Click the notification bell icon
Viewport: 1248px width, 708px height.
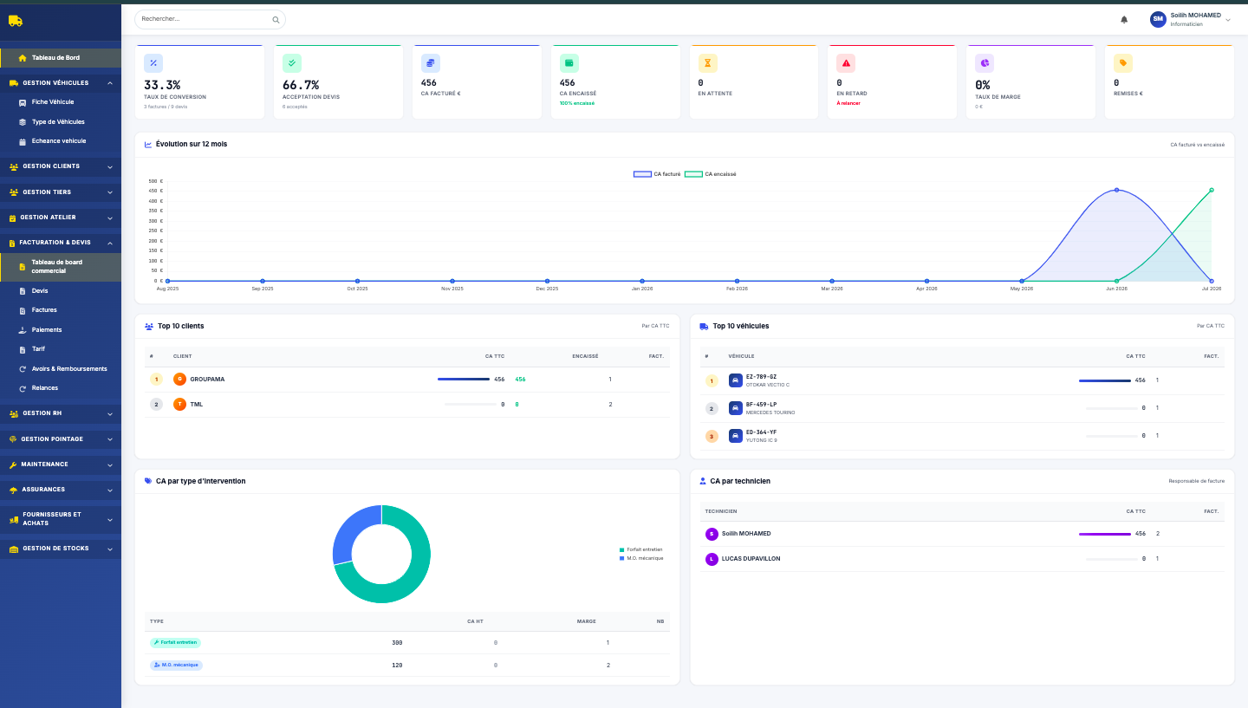click(x=1124, y=19)
